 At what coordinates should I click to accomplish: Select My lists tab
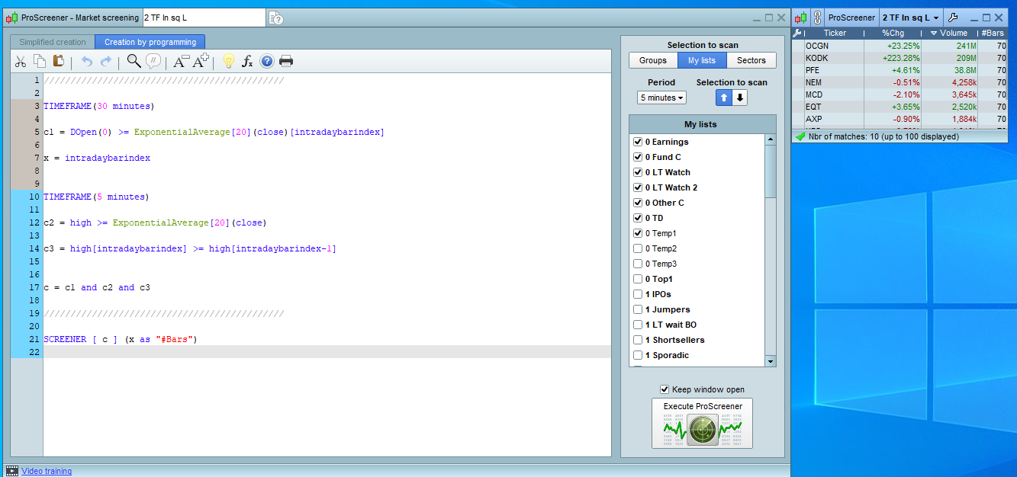[702, 60]
